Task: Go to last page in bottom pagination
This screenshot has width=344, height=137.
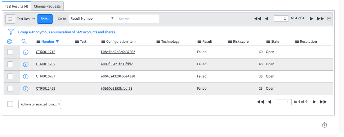Action: [323, 102]
